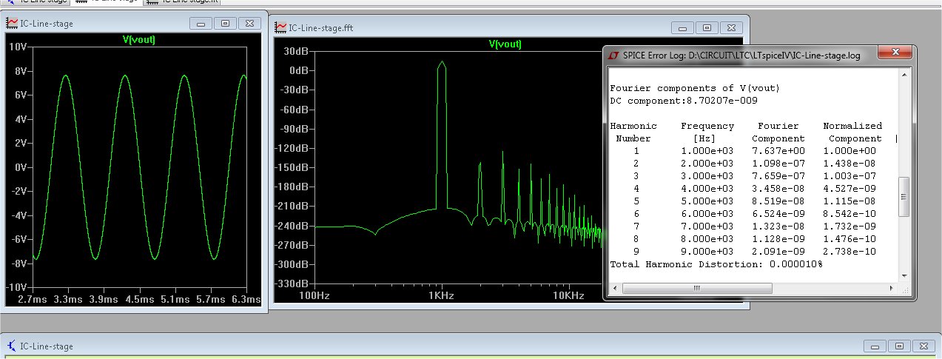The image size is (942, 359).
Task: Click the 0dB label on FFT vertical axis
Action: point(298,70)
